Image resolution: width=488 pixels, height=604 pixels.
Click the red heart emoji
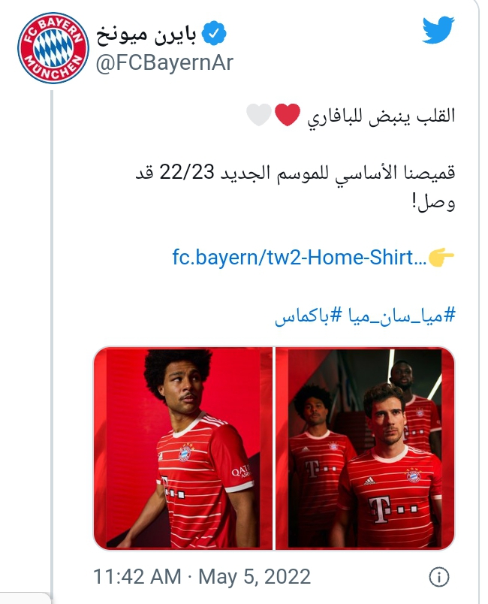pos(287,115)
